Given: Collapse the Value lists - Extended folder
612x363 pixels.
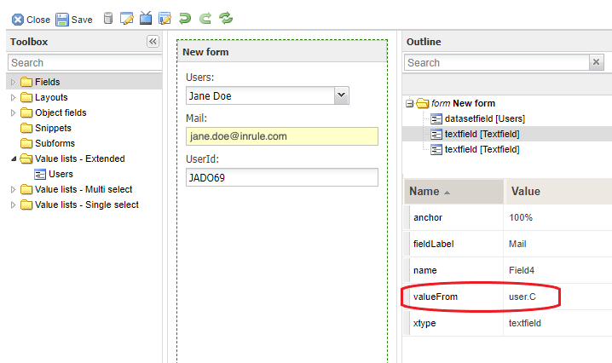Looking at the screenshot, I should click(x=13, y=158).
